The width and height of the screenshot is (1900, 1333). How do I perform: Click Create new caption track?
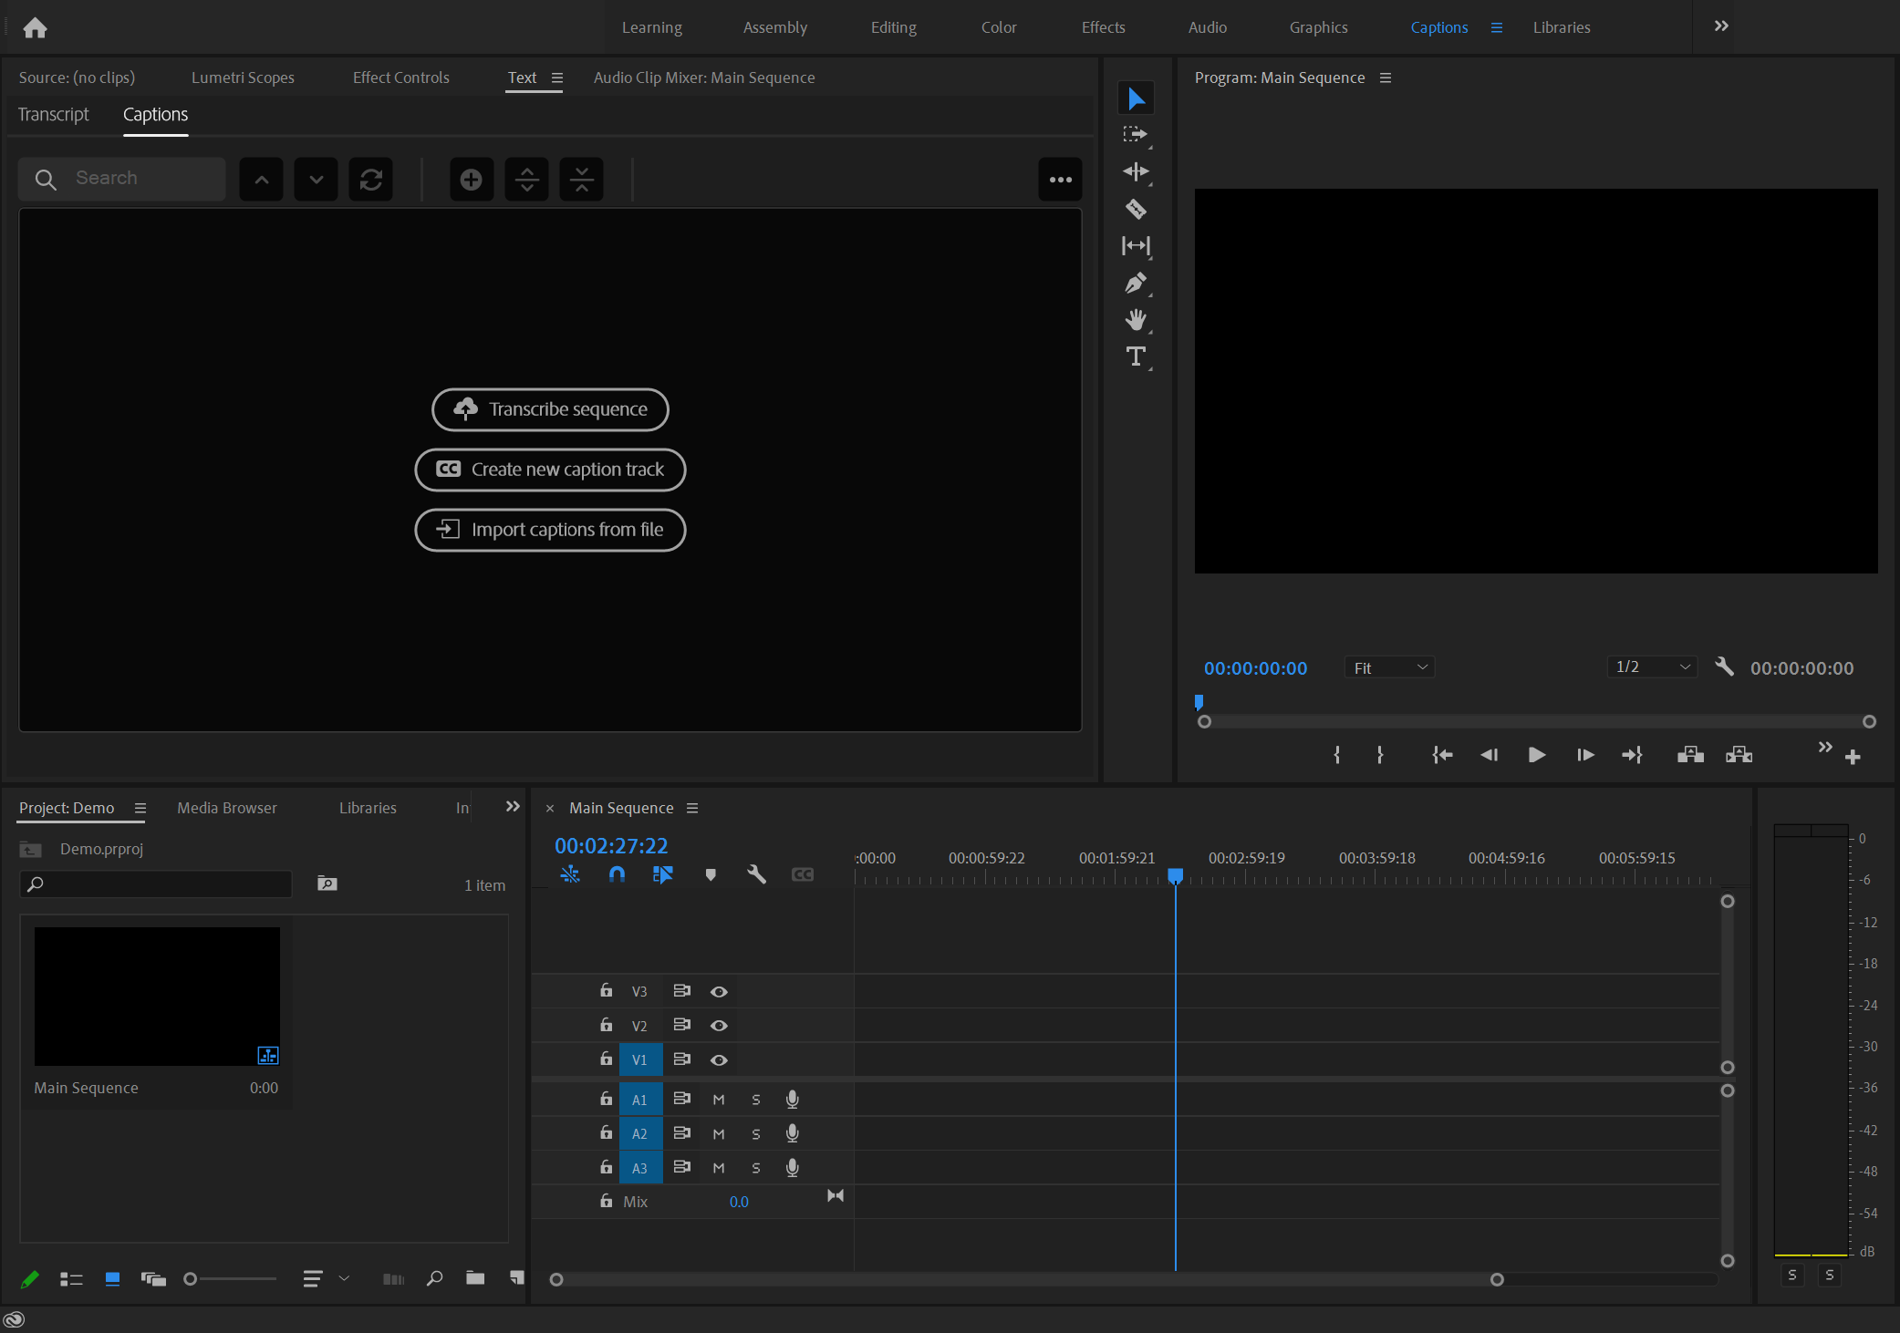[x=549, y=470]
